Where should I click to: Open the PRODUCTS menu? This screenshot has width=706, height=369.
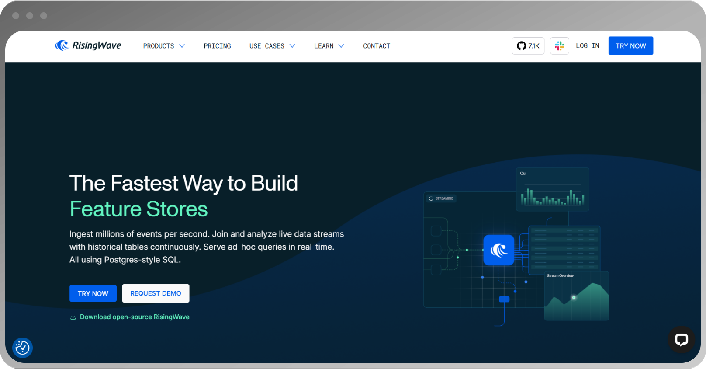159,46
